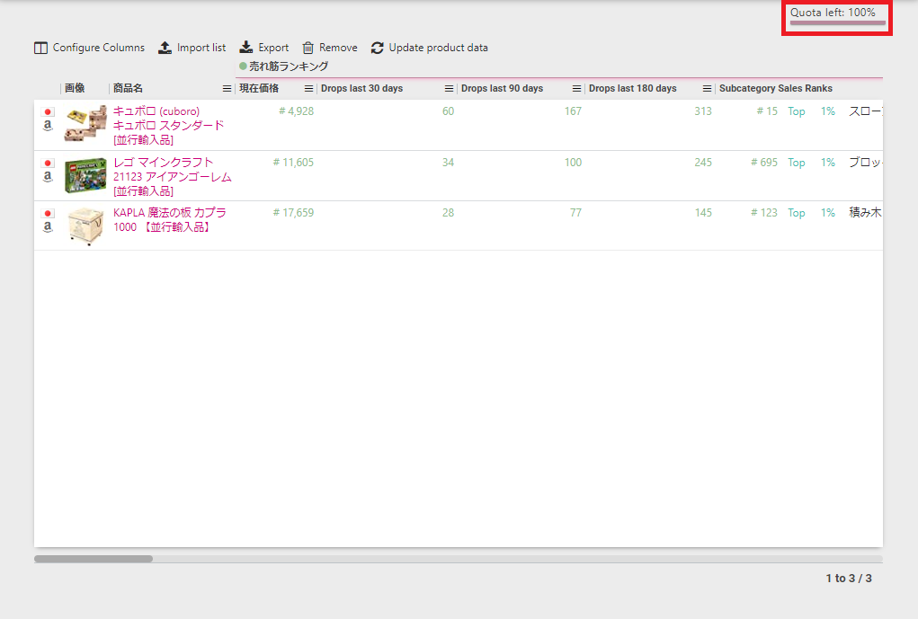Screen dimensions: 918x619
Task: Click 180-day drops value 145
Action: coord(703,213)
